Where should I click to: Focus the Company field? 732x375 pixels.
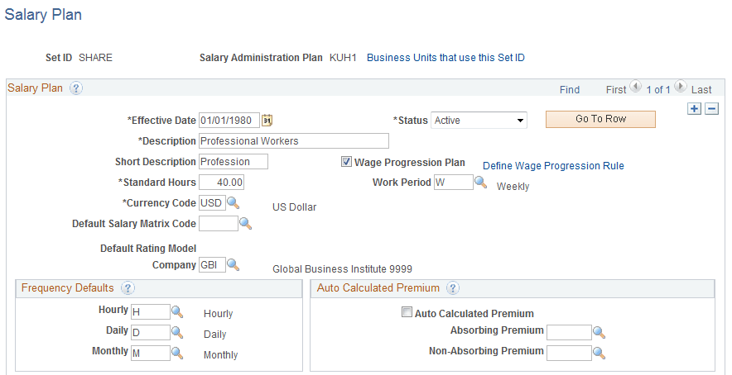pyautogui.click(x=213, y=265)
